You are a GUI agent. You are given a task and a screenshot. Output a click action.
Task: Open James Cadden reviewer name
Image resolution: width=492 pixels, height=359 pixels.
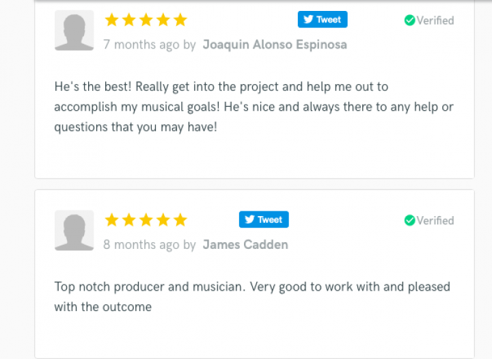245,245
